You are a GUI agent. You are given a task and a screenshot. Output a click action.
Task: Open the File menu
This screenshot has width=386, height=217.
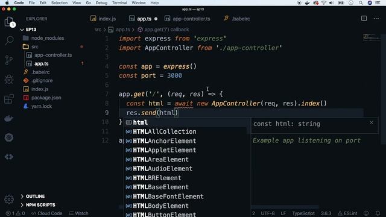[31, 3]
